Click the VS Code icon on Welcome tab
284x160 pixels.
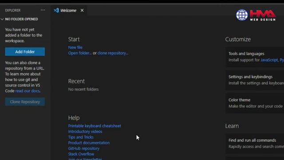56,10
